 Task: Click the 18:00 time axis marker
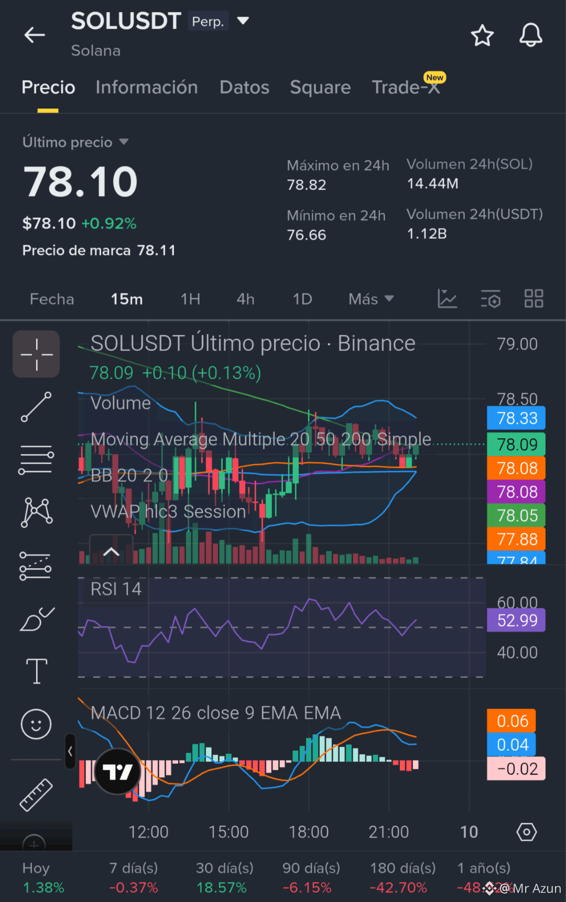point(309,832)
